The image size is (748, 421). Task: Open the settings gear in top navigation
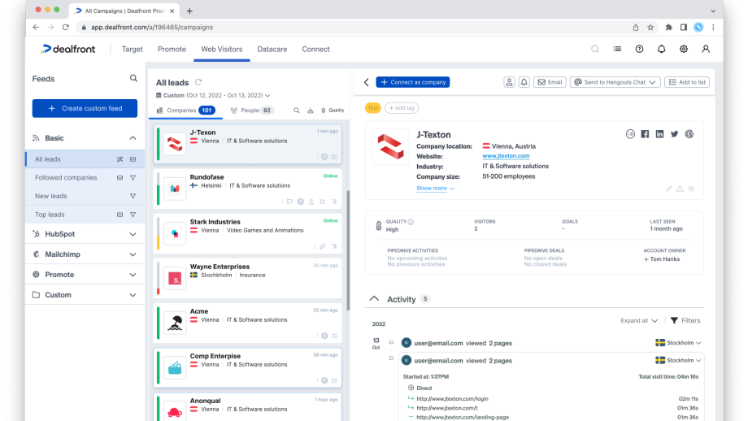tap(684, 49)
